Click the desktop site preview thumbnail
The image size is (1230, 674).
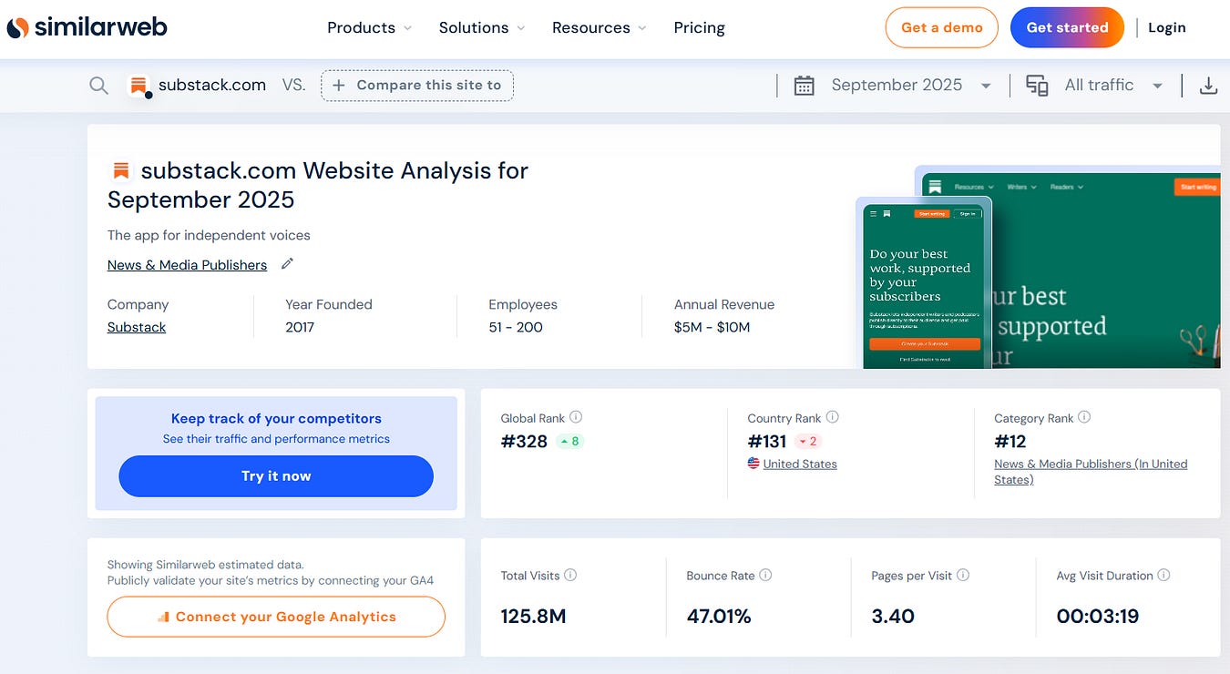point(1106,270)
